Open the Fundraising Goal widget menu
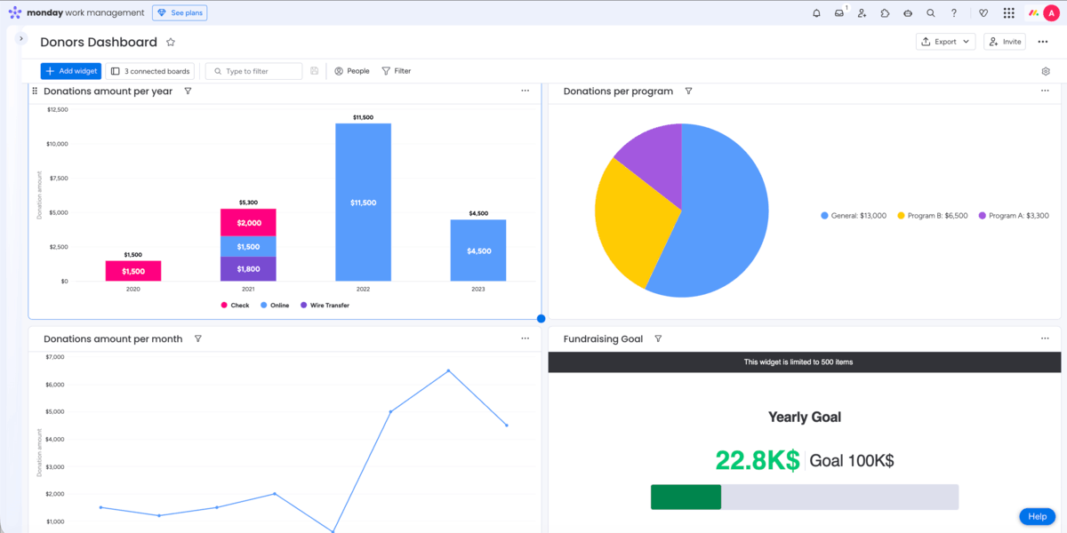The height and width of the screenshot is (533, 1067). pos(1045,338)
